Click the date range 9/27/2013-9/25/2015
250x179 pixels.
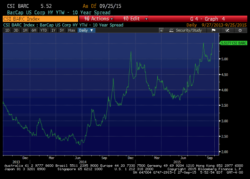224,25
